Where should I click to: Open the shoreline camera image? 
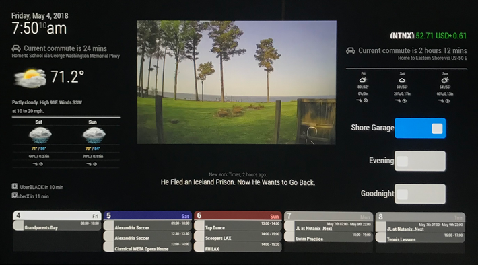click(236, 82)
